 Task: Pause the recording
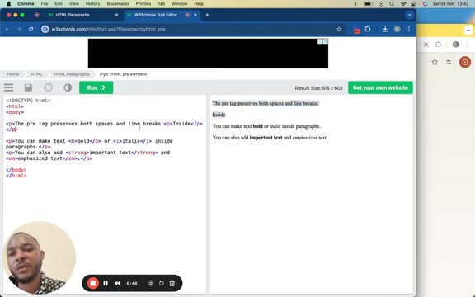pos(106,283)
